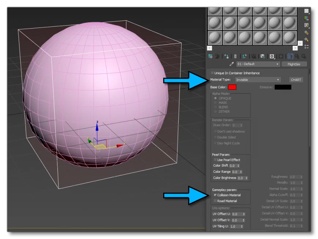318x239 pixels.
Task: Open the Material Type Invisible dropdown
Action: click(x=258, y=80)
